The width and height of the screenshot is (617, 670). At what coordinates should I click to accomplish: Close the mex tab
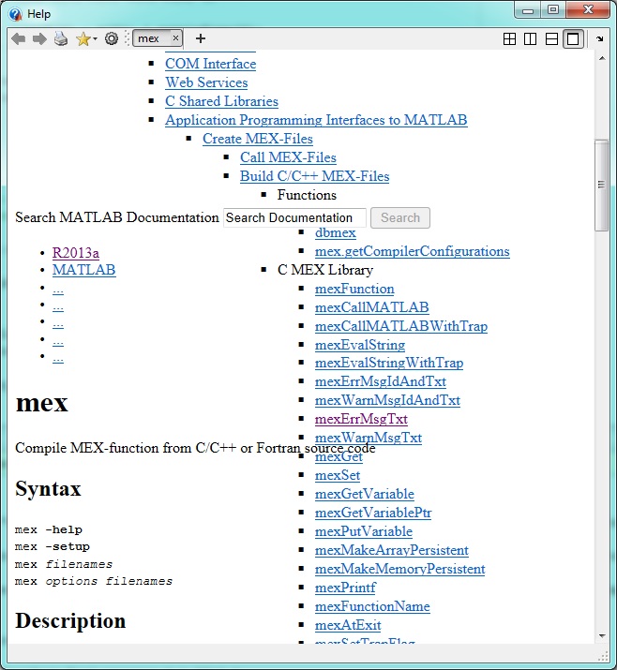point(175,38)
